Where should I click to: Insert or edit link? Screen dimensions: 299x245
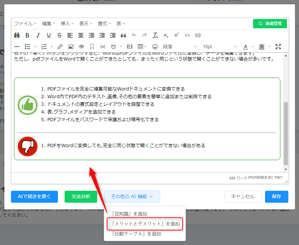pyautogui.click(x=60, y=47)
